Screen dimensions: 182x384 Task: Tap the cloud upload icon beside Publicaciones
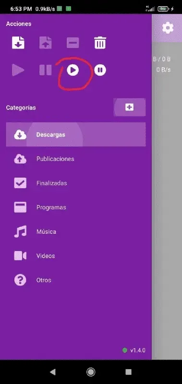click(20, 159)
